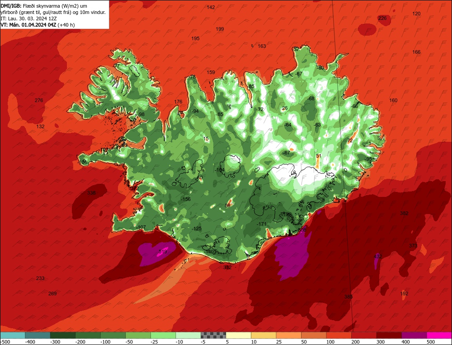452x345 pixels.
Task: Click the 276 value west of the Westfjords
Action: pyautogui.click(x=39, y=100)
